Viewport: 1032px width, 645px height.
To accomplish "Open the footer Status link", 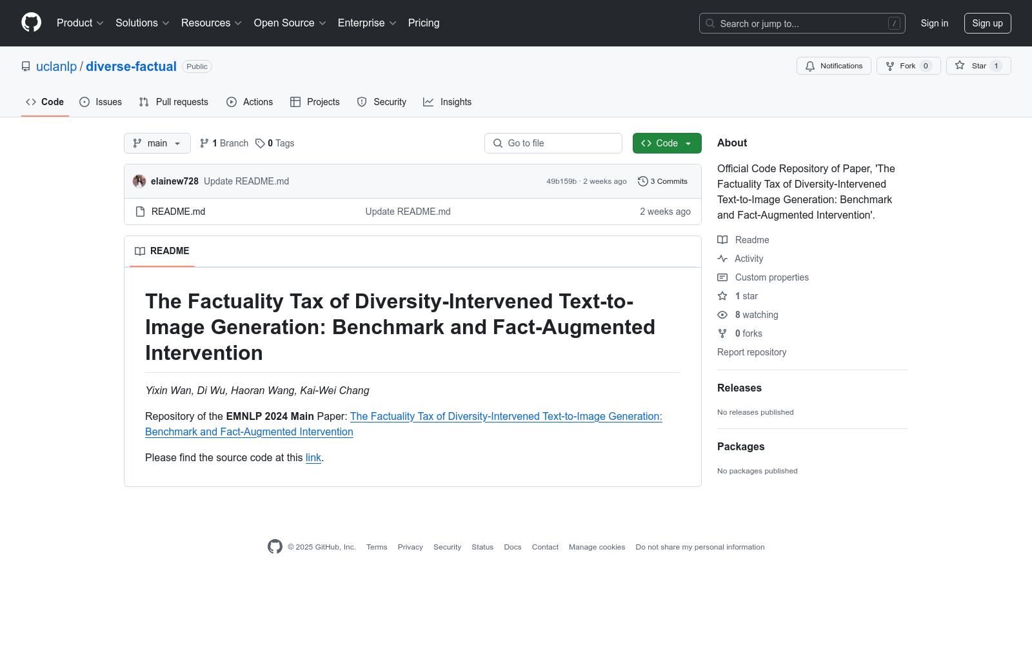I will click(x=482, y=547).
